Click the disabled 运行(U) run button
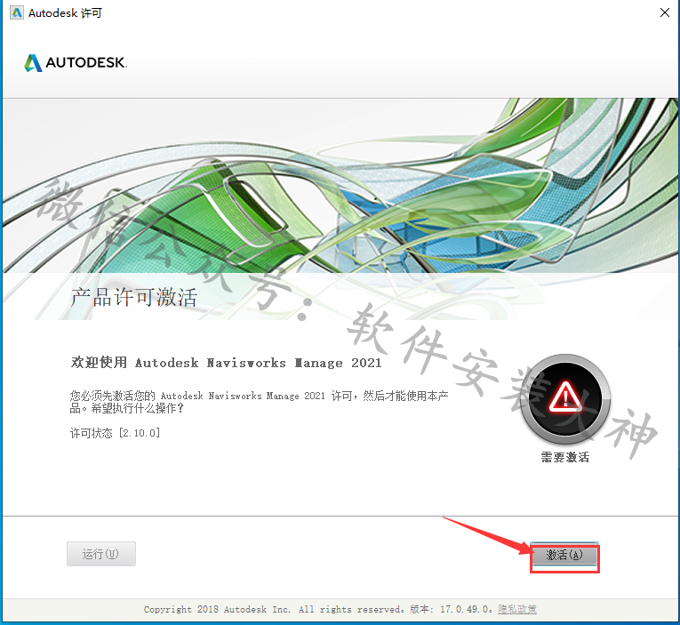 pyautogui.click(x=101, y=554)
